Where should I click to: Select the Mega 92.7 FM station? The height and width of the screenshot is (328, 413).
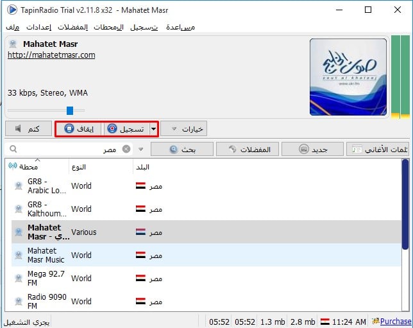pos(46,278)
